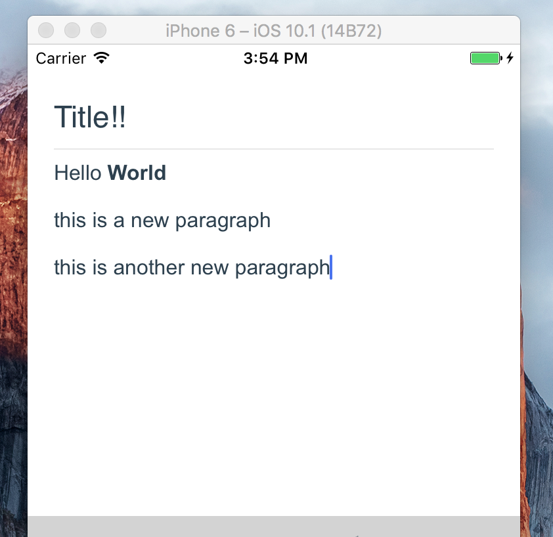Image resolution: width=553 pixels, height=537 pixels.
Task: Click the yellow minimize button on the simulator window
Action: click(72, 30)
